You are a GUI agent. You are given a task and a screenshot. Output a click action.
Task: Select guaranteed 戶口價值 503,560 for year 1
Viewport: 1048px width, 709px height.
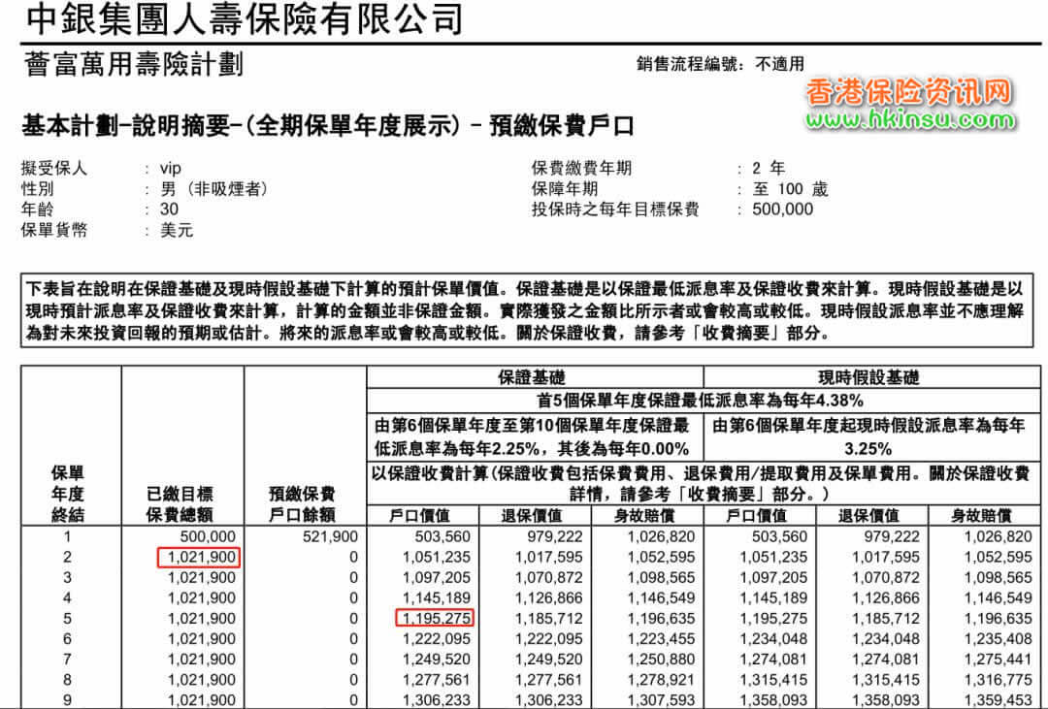click(442, 536)
